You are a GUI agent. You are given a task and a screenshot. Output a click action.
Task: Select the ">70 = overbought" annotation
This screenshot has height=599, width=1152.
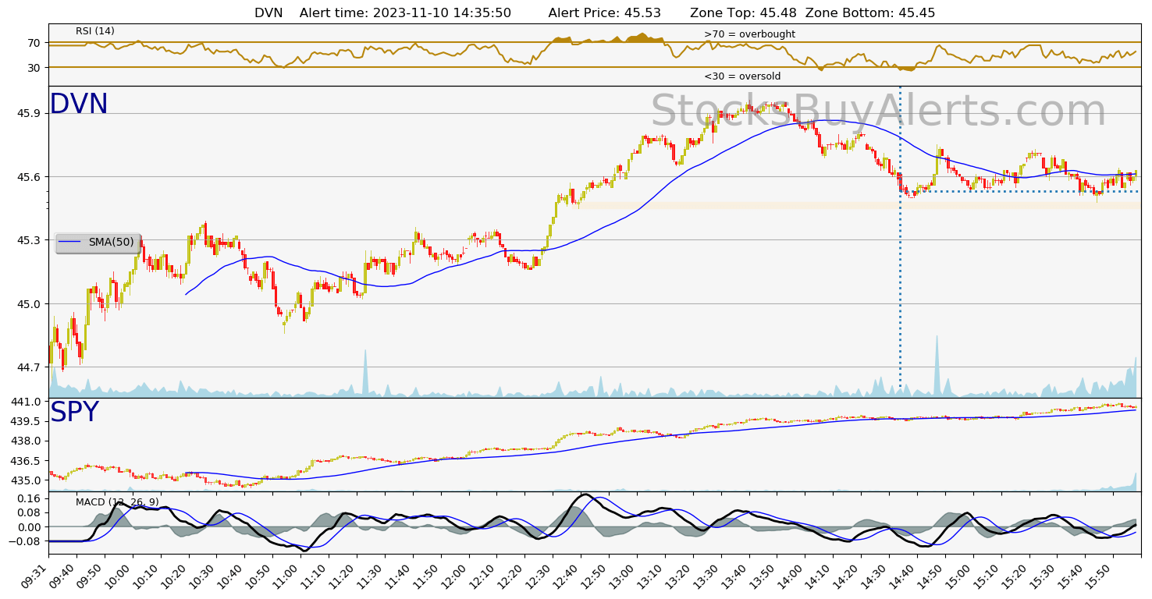pyautogui.click(x=749, y=34)
